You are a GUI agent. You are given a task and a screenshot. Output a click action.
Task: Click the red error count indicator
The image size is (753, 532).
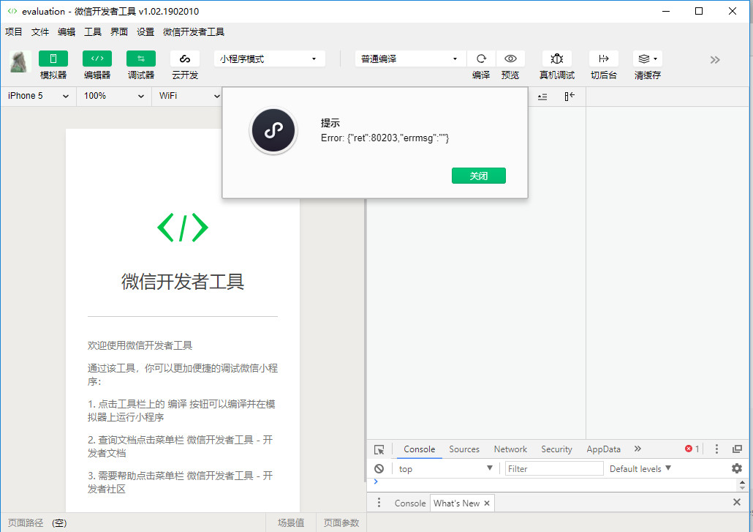692,449
